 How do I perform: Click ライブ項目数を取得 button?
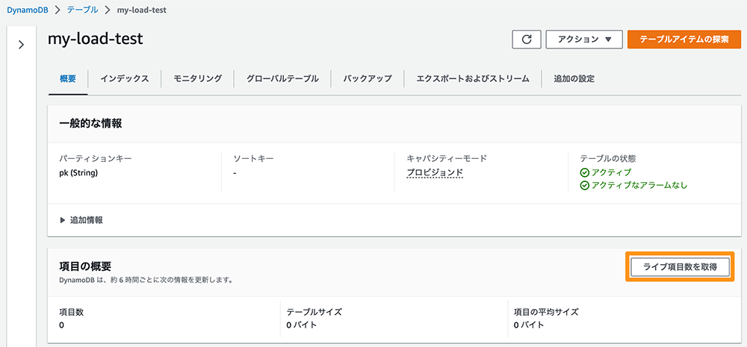tap(680, 266)
